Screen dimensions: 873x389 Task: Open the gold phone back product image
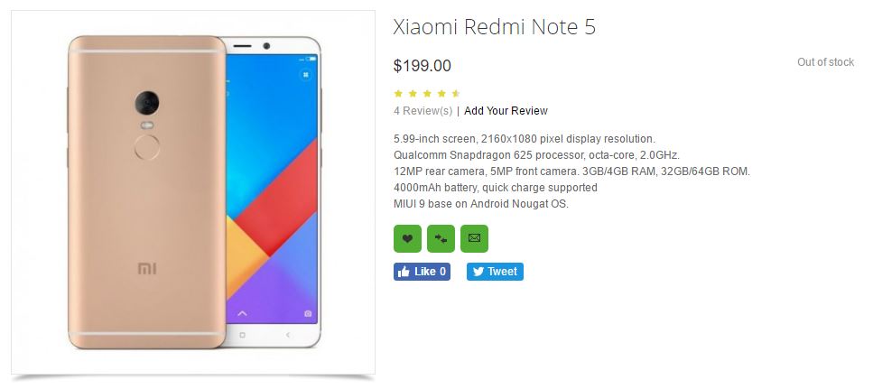pos(147,192)
